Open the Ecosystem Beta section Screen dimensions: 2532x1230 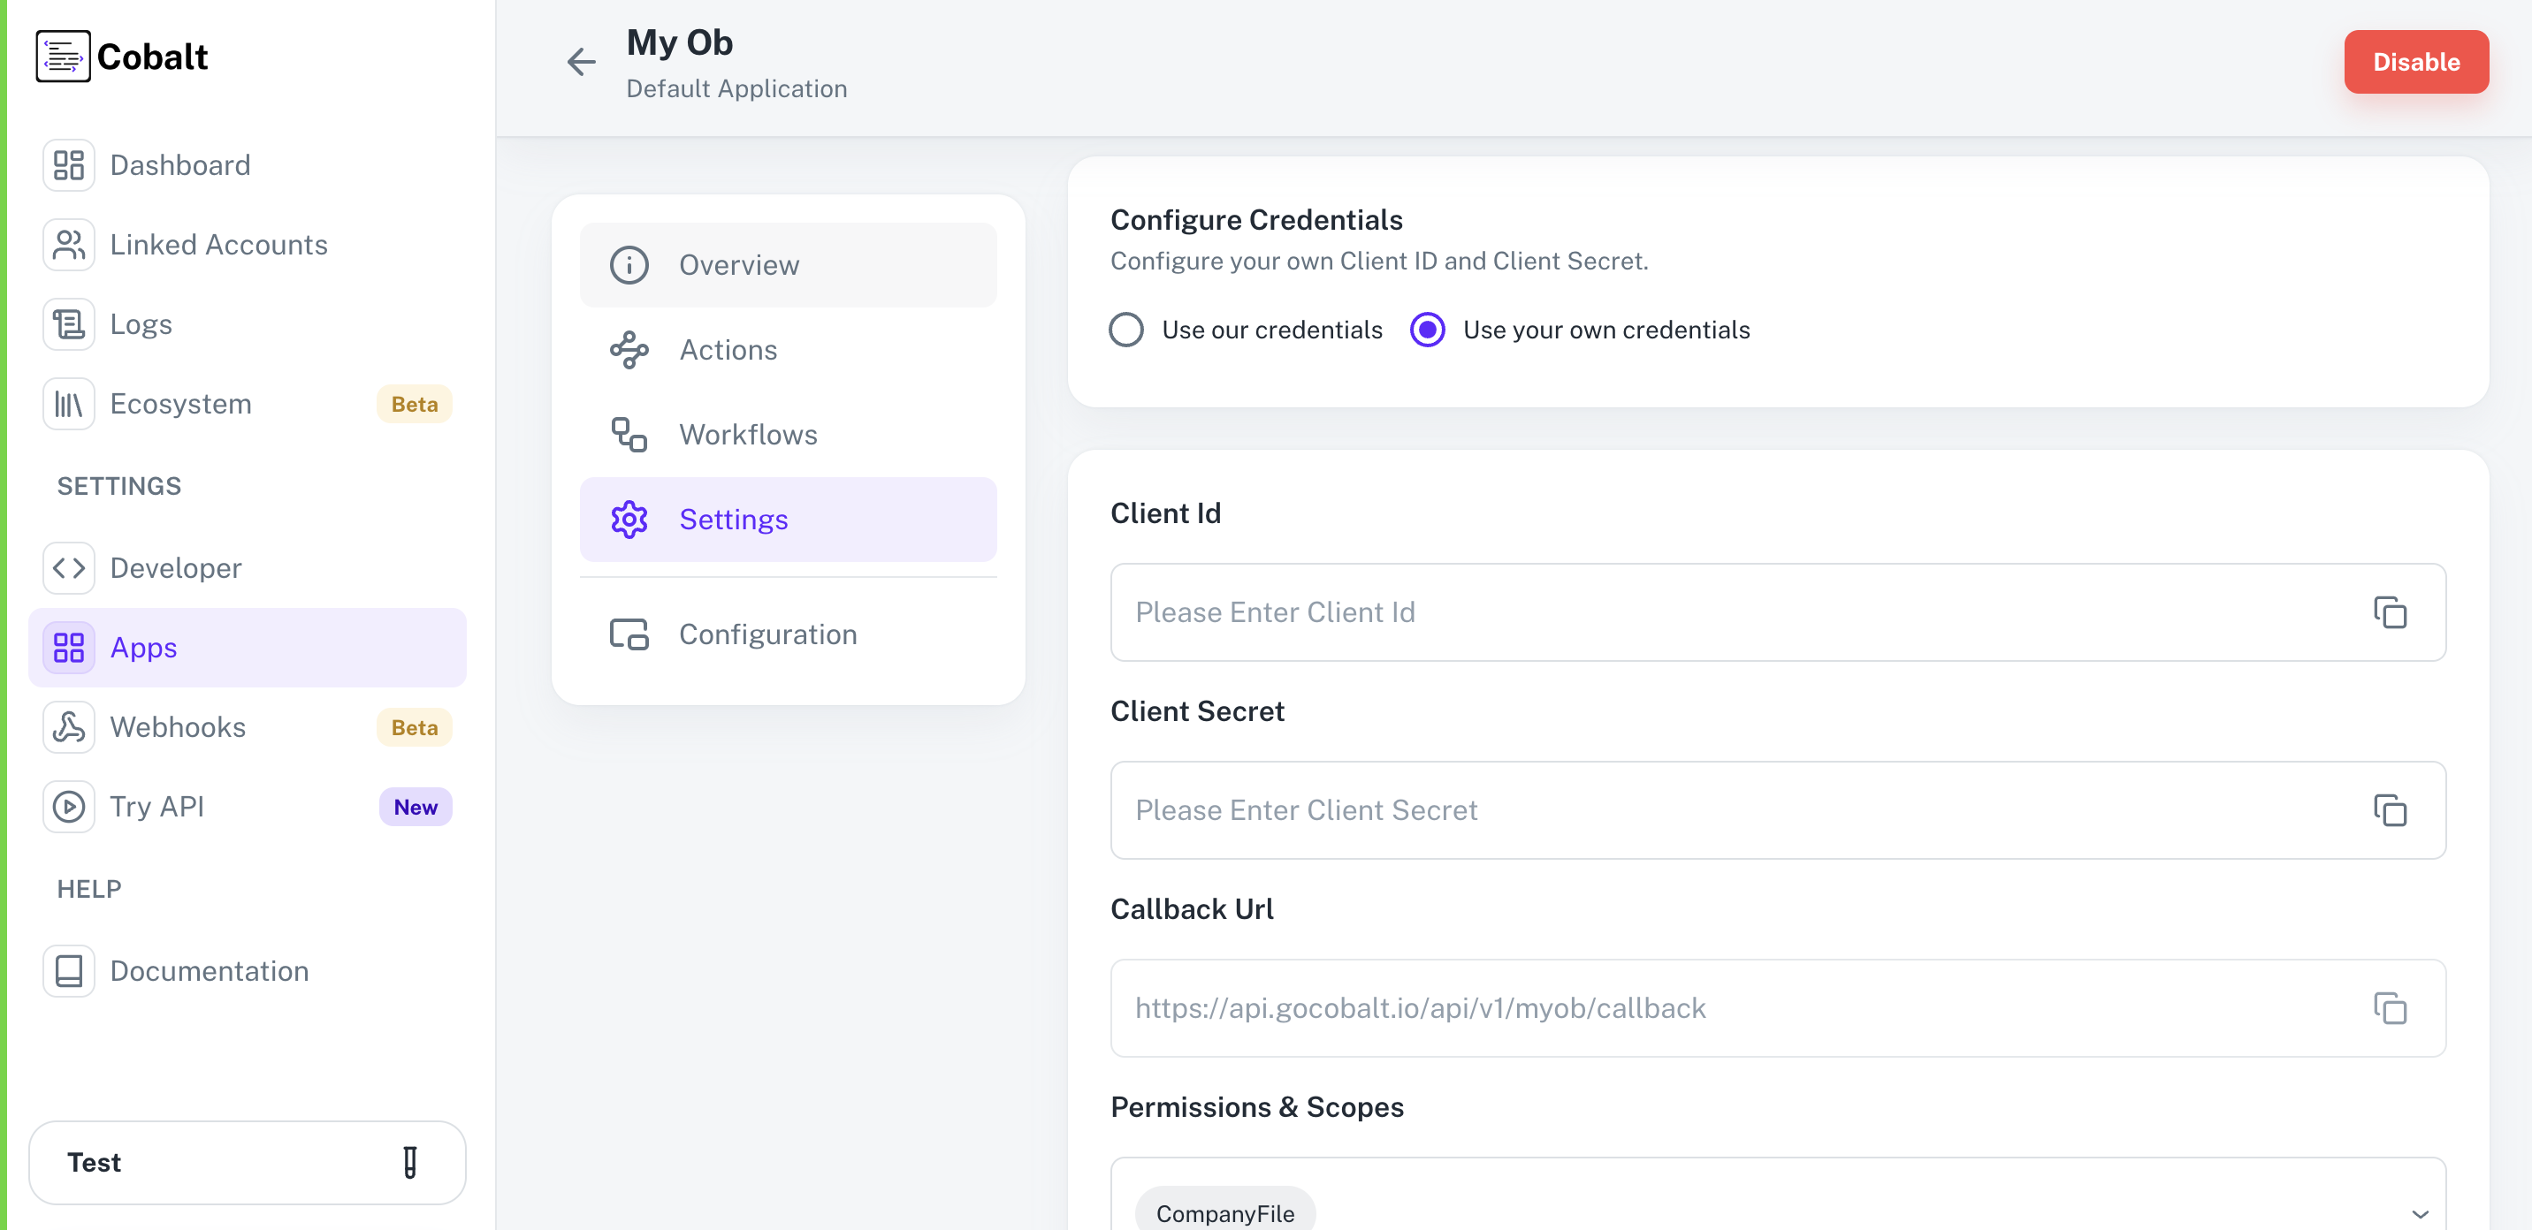click(x=181, y=403)
